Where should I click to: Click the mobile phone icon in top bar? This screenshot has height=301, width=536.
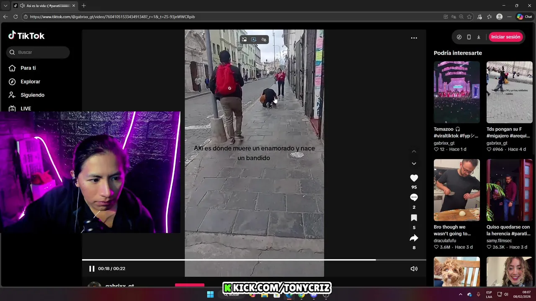tap(469, 37)
